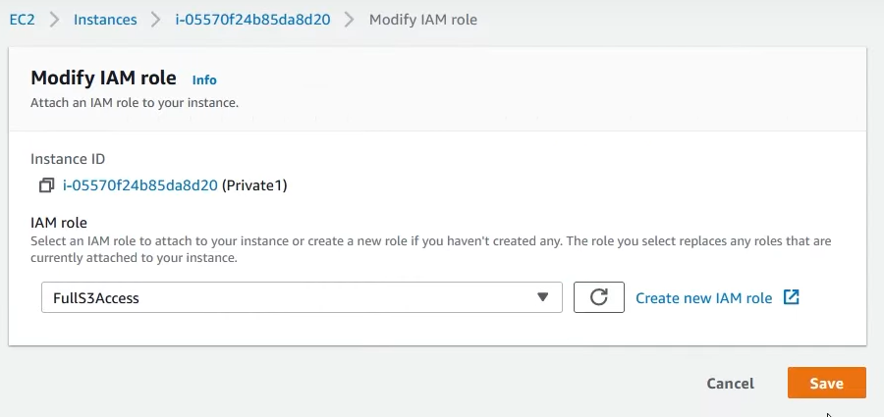
Task: Open instance i-05570f24b85da8d20 breadcrumb
Action: point(252,20)
